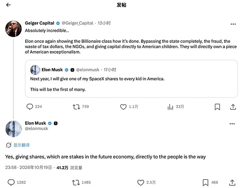Open more options on Elon Musk reply
249x188 pixels.
coord(232,124)
